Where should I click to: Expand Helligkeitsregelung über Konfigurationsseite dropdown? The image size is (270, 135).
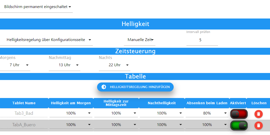(x=46, y=40)
